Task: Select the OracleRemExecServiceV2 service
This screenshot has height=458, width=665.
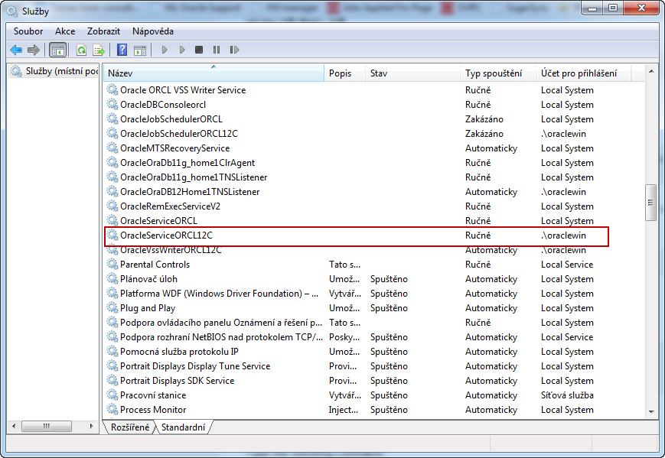Action: 170,206
